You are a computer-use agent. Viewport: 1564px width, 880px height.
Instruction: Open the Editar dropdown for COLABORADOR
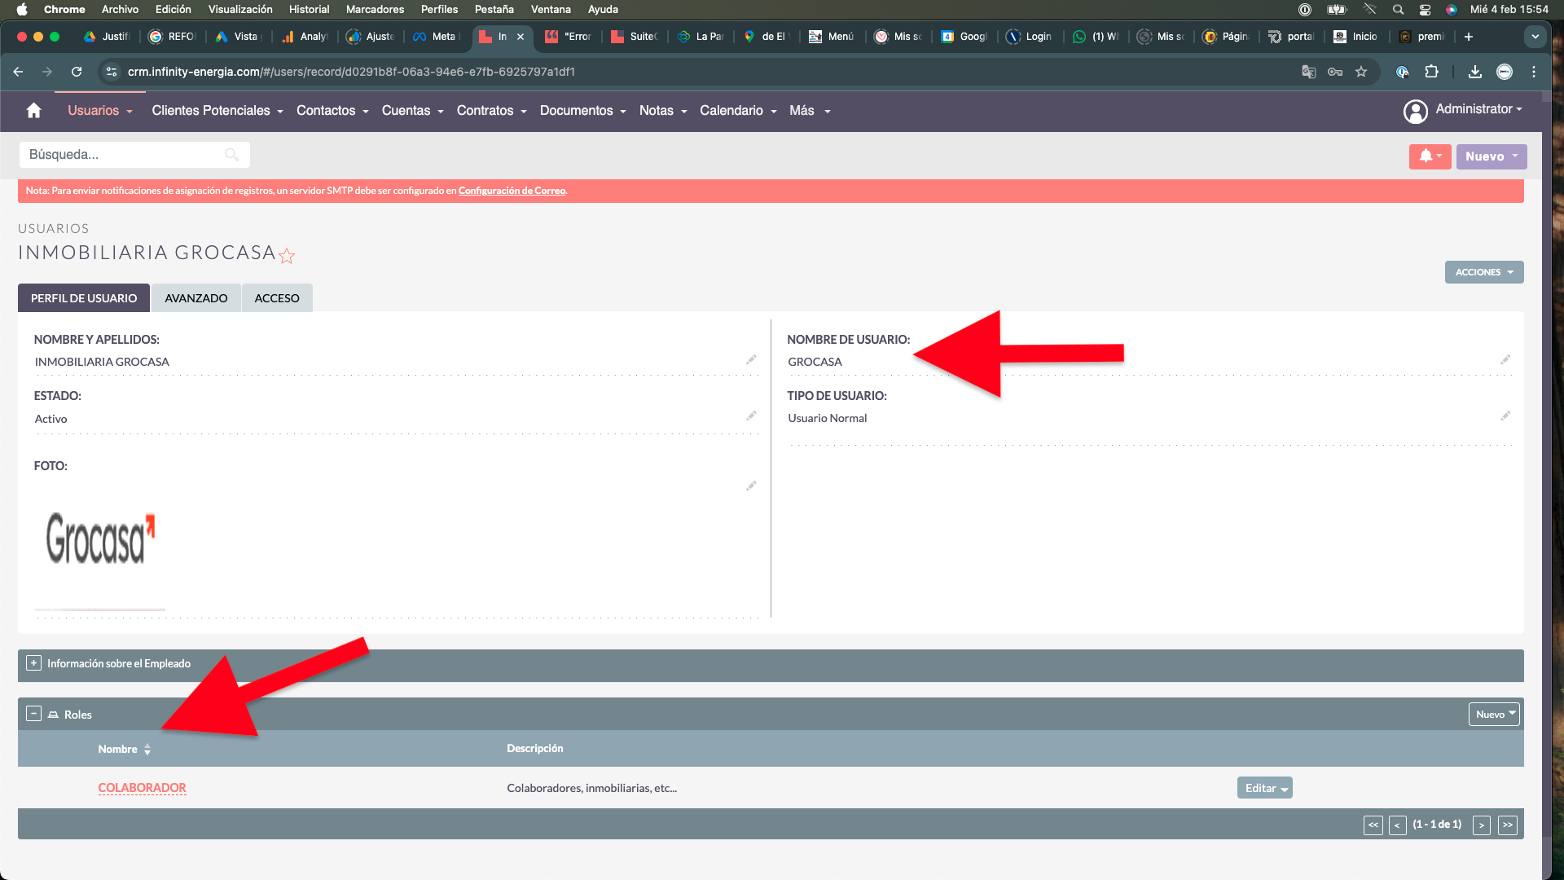coord(1285,789)
